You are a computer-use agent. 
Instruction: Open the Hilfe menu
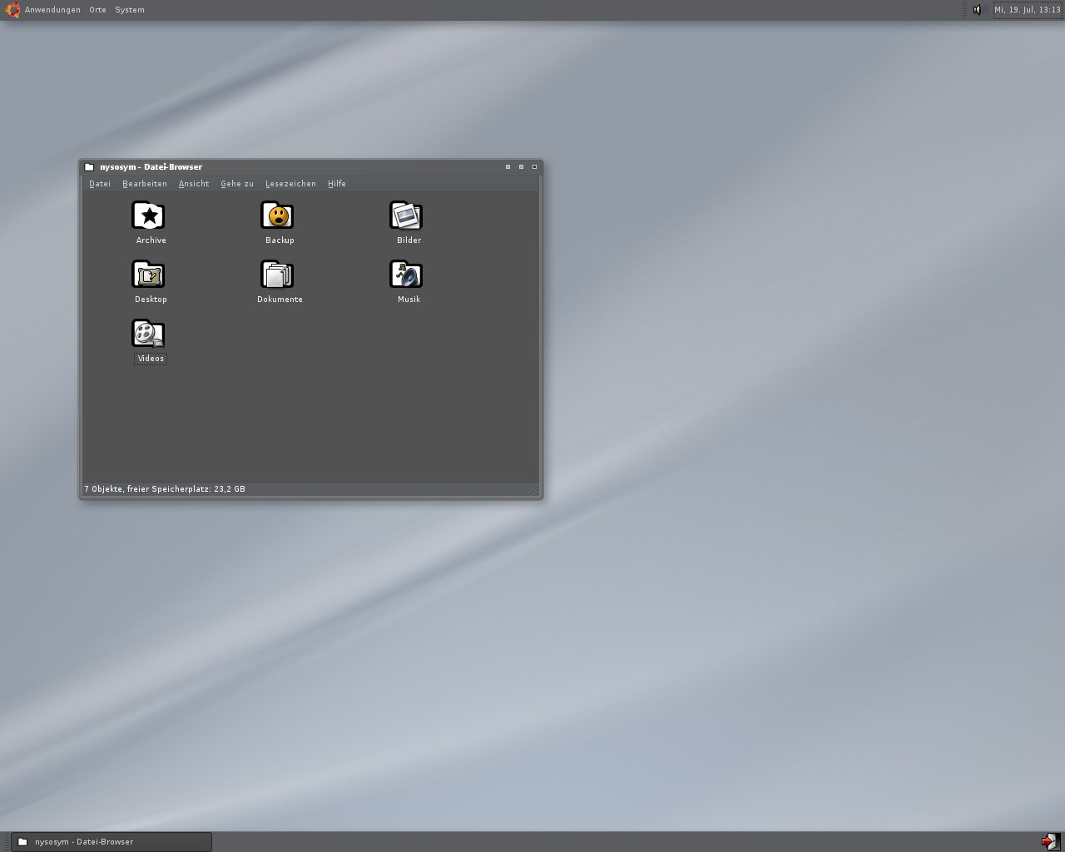(x=337, y=184)
